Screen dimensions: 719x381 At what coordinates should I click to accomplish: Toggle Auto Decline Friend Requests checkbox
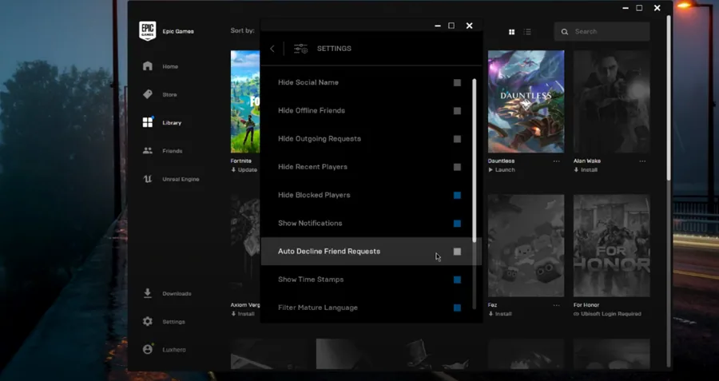457,252
